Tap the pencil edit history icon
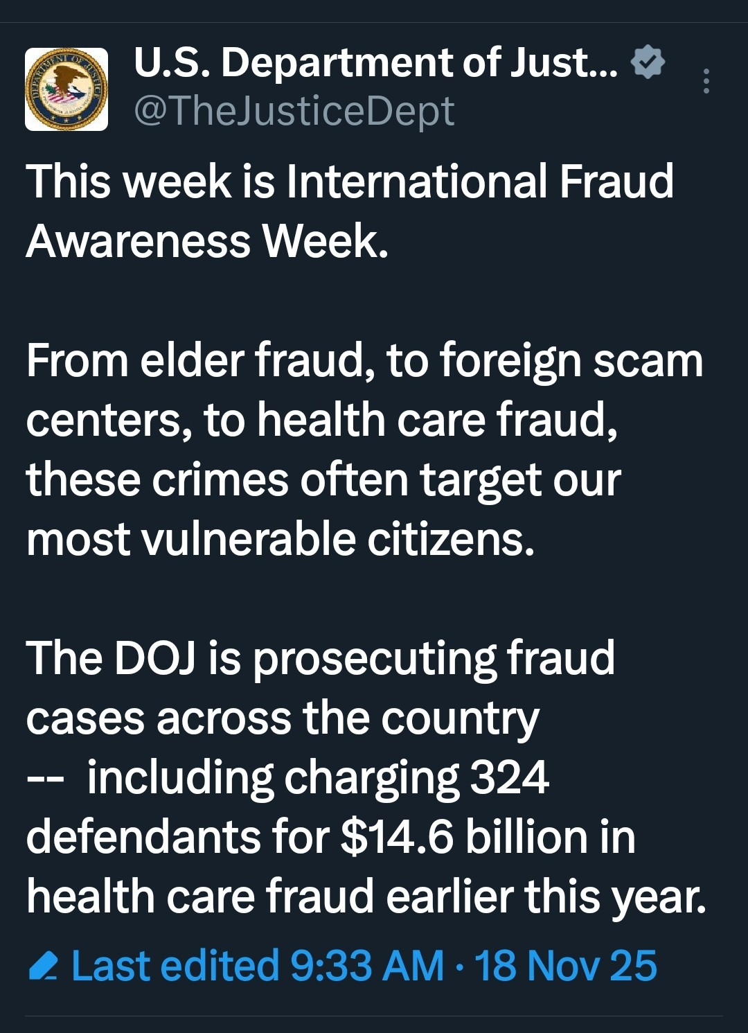Screen dimensions: 748x1033 43,966
